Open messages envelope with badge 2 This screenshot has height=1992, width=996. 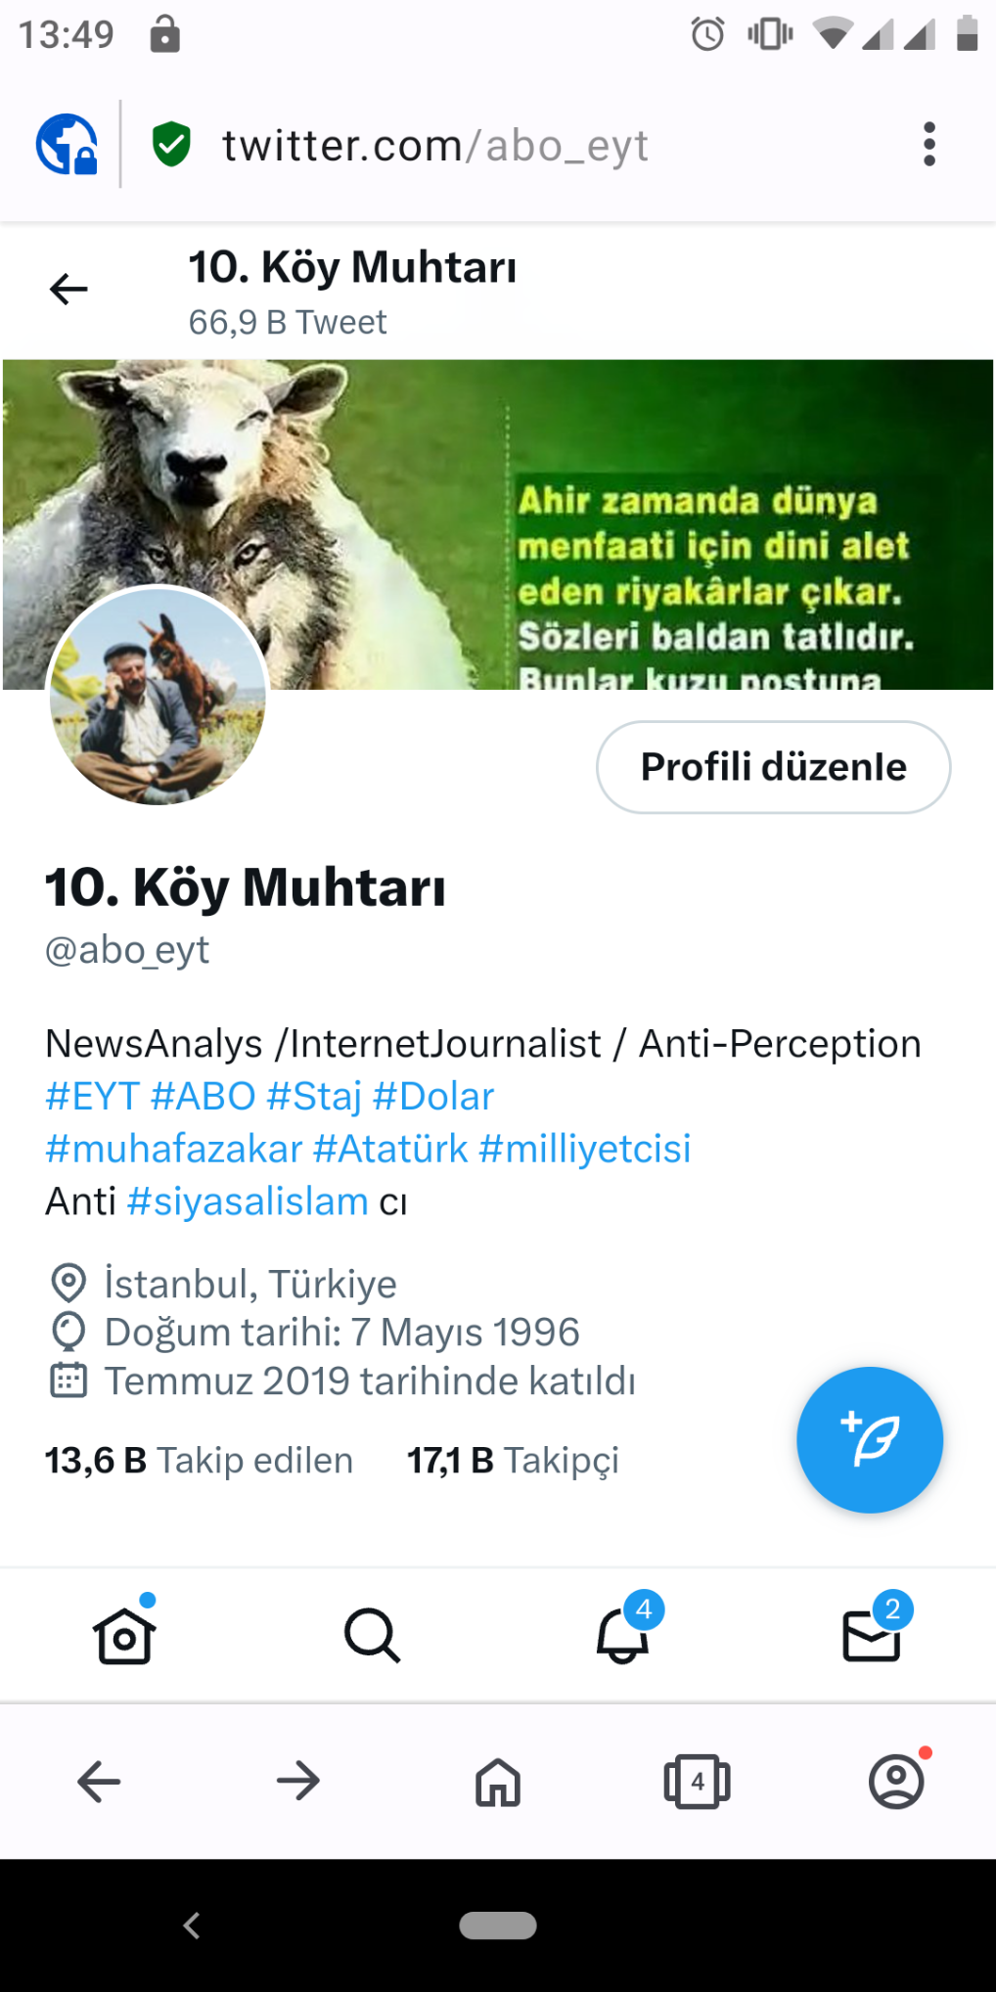tap(872, 1634)
